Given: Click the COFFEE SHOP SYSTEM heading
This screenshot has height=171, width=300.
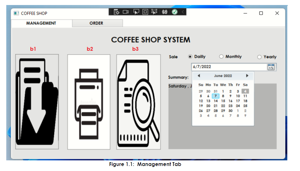Looking at the screenshot, I should (x=151, y=40).
